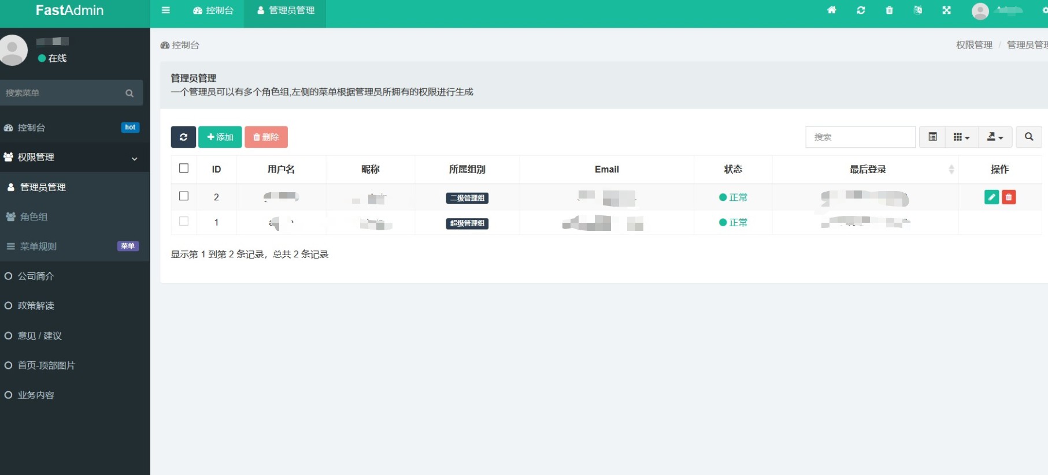Refresh the admin table
The image size is (1048, 475).
pos(183,137)
